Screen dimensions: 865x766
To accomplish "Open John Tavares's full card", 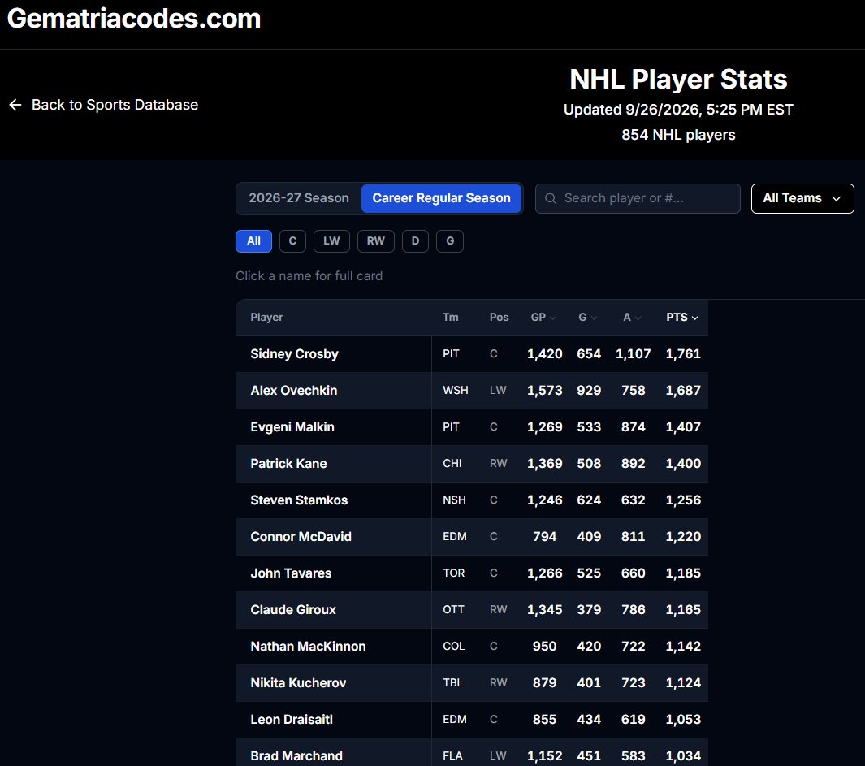I will point(291,573).
